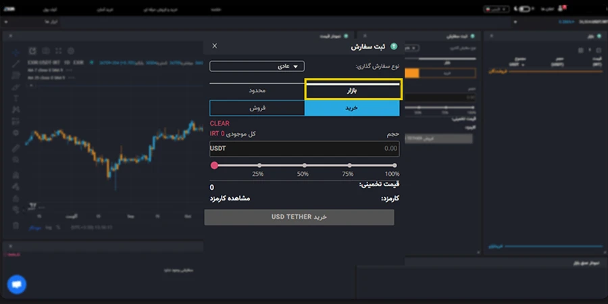The height and width of the screenshot is (304, 608).
Task: Set the volume slider to 100%
Action: coord(395,166)
